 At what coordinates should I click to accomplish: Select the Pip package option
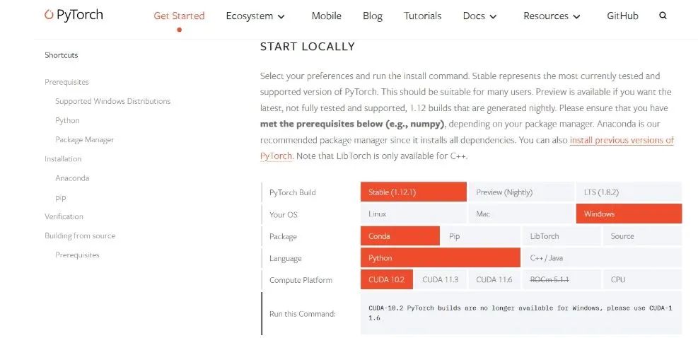[x=480, y=236]
